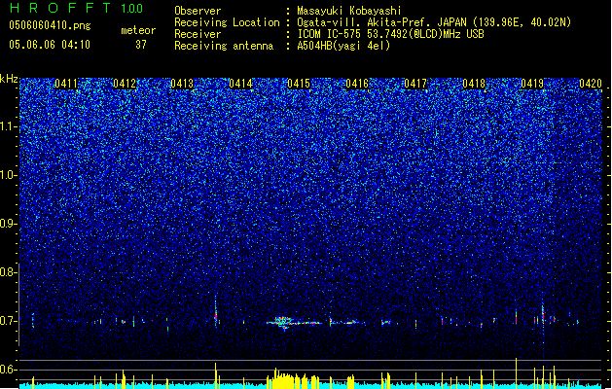Click the 0413 time marker

click(x=182, y=84)
